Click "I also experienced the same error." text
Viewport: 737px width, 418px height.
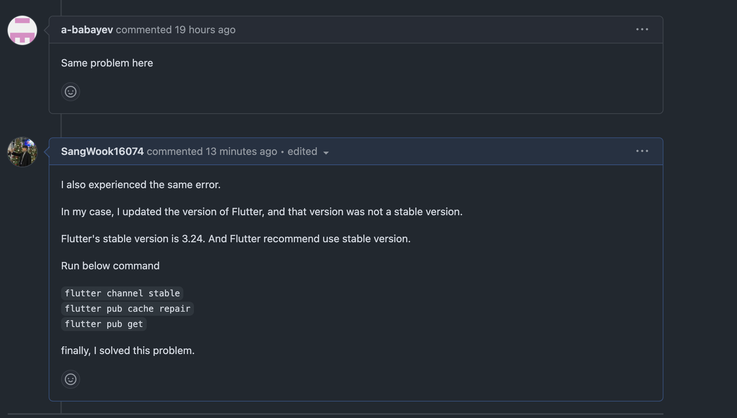(141, 185)
